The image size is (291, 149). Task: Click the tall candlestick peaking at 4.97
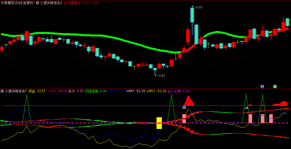pyautogui.click(x=192, y=15)
